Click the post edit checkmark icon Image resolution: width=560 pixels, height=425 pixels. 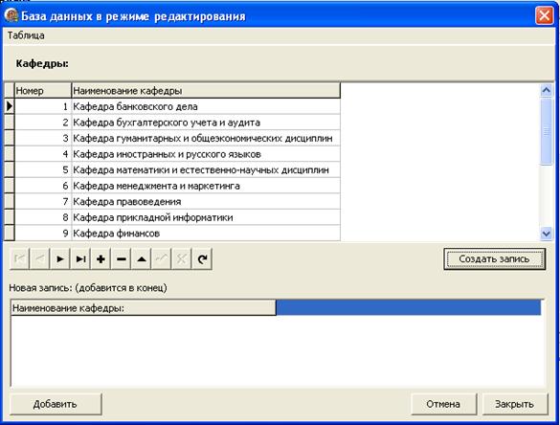pos(162,259)
